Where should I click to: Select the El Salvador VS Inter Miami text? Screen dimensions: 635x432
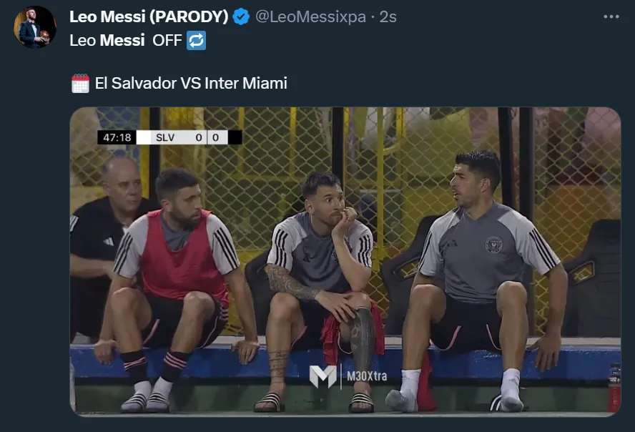click(191, 84)
